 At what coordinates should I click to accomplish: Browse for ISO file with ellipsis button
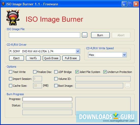coord(85,35)
